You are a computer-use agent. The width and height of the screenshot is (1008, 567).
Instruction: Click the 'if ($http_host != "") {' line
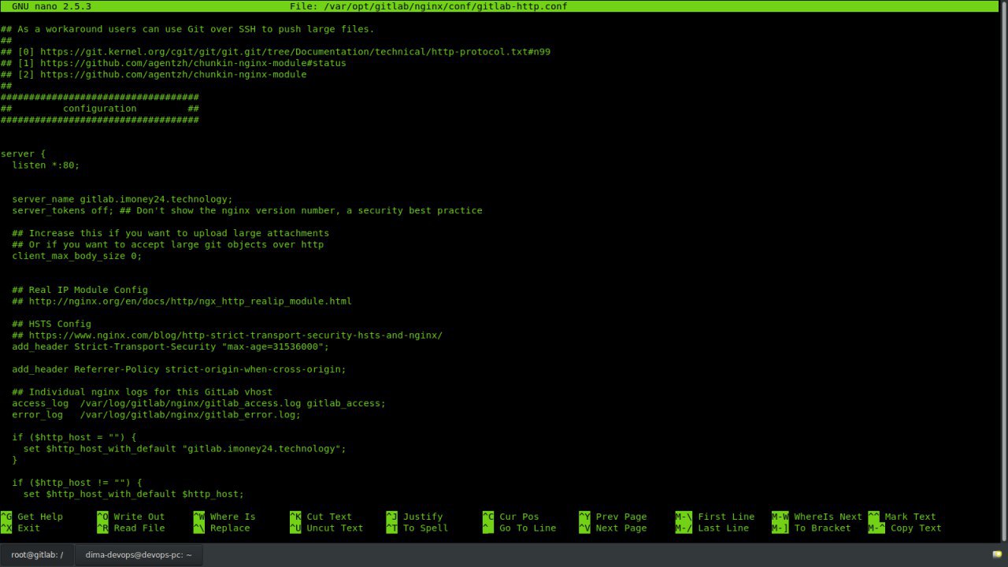(77, 483)
